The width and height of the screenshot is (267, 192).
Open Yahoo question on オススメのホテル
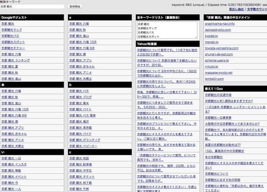pyautogui.click(x=165, y=137)
